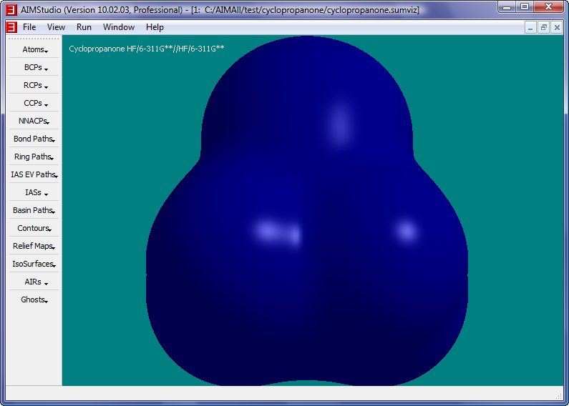Open the Run menu
Viewport: 569px width, 406px height.
(x=84, y=27)
